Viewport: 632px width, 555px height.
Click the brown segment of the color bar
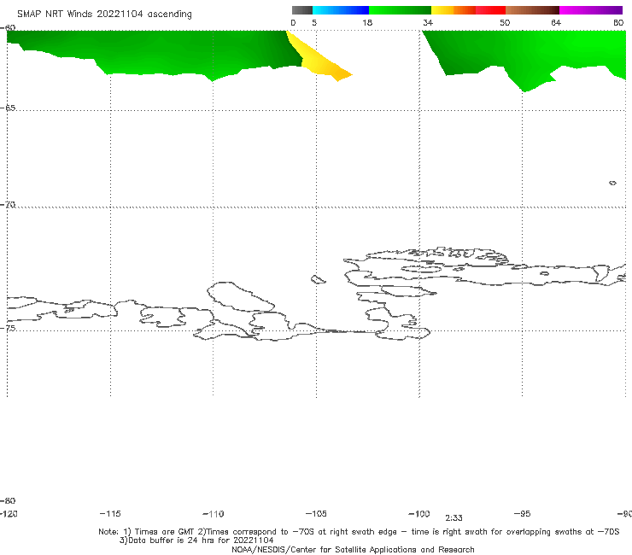click(x=532, y=10)
